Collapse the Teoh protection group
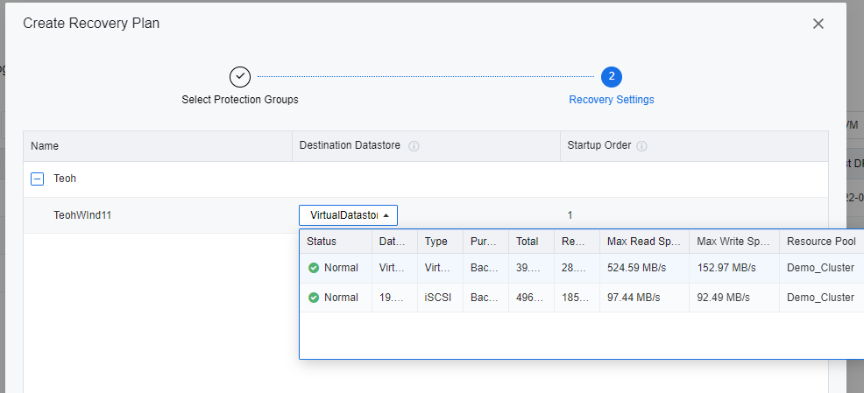Image resolution: width=864 pixels, height=393 pixels. coord(38,179)
